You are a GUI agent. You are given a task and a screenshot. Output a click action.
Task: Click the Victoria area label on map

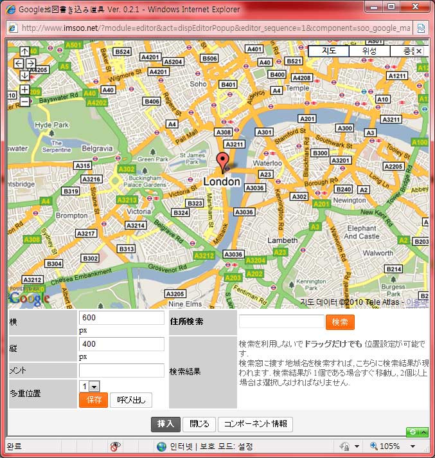139,211
